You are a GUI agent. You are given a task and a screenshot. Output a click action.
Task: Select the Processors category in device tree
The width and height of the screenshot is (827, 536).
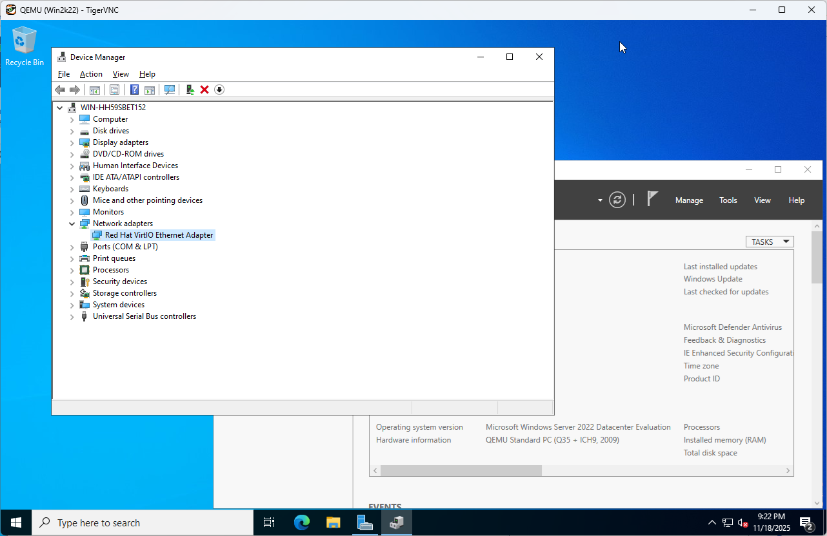pos(110,270)
